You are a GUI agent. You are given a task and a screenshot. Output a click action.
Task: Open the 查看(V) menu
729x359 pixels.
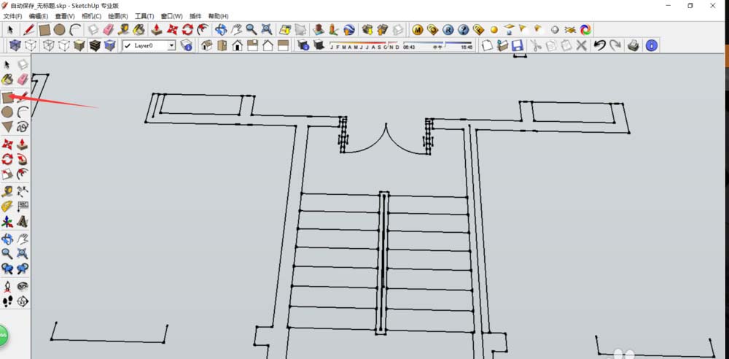65,16
